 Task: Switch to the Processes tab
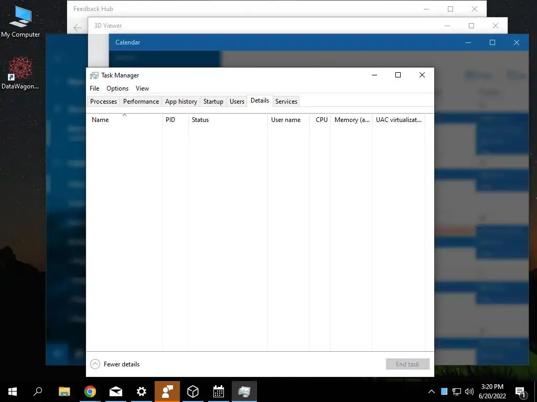point(103,102)
